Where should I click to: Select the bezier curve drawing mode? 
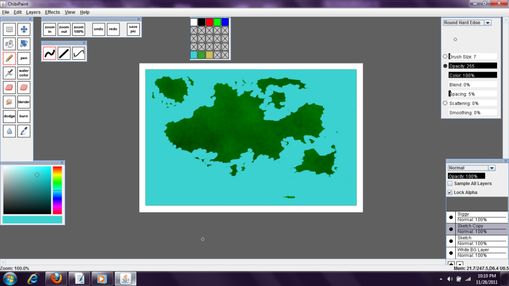pyautogui.click(x=79, y=53)
